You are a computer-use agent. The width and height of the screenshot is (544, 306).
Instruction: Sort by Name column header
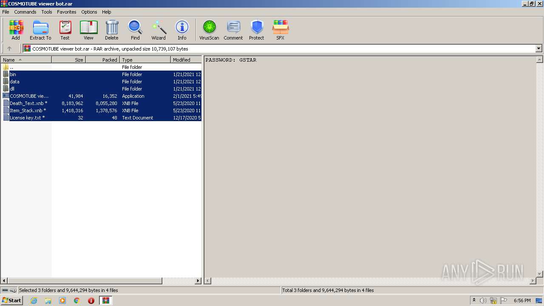pos(26,60)
